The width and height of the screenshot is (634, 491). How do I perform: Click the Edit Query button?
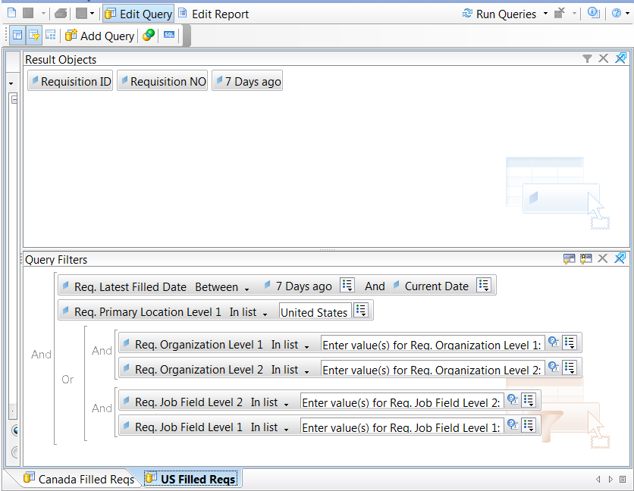(138, 14)
